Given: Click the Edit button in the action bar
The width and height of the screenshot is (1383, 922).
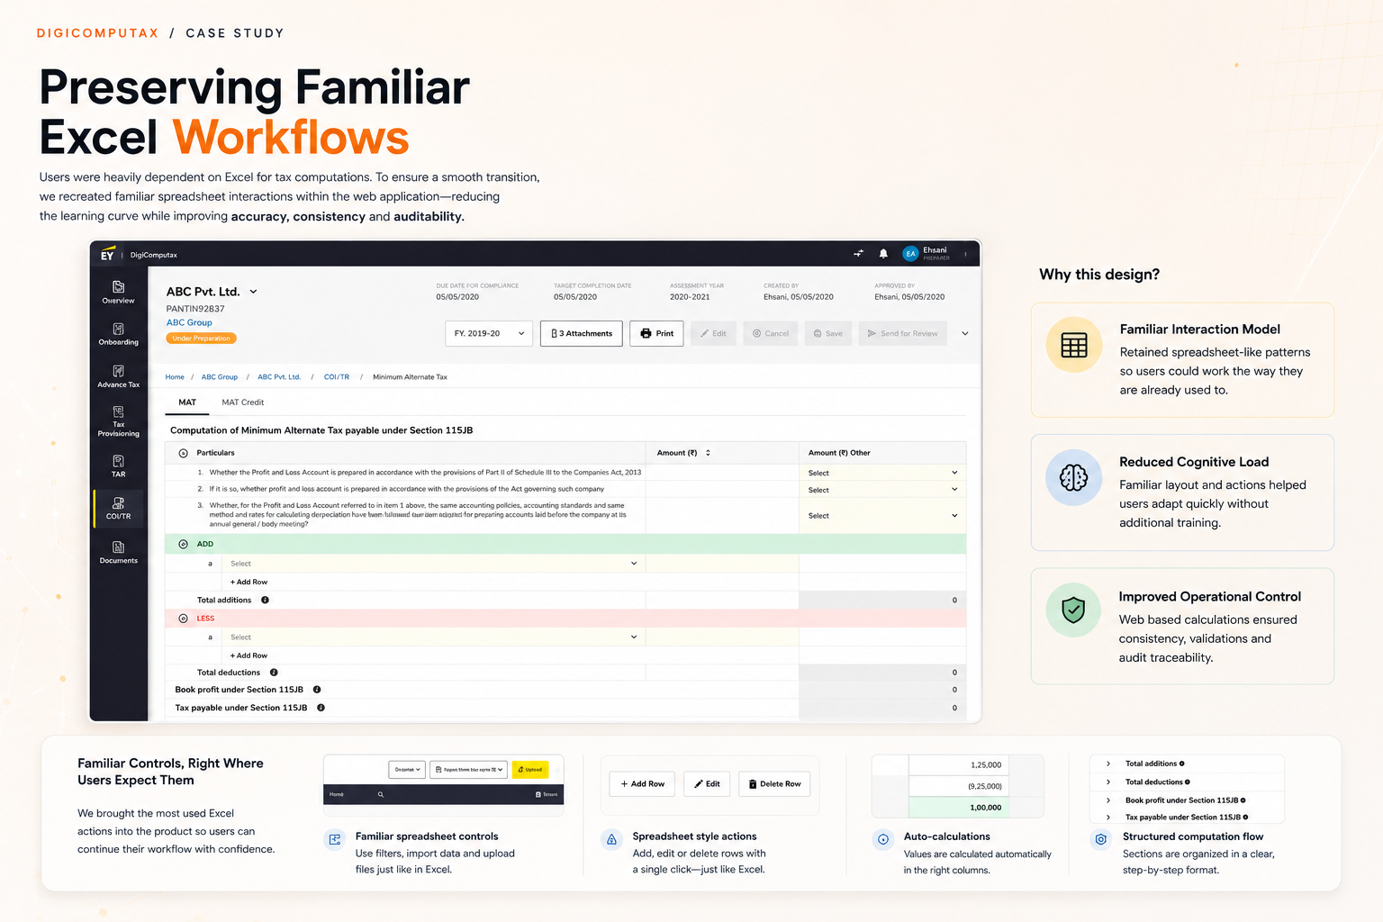Looking at the screenshot, I should [713, 333].
